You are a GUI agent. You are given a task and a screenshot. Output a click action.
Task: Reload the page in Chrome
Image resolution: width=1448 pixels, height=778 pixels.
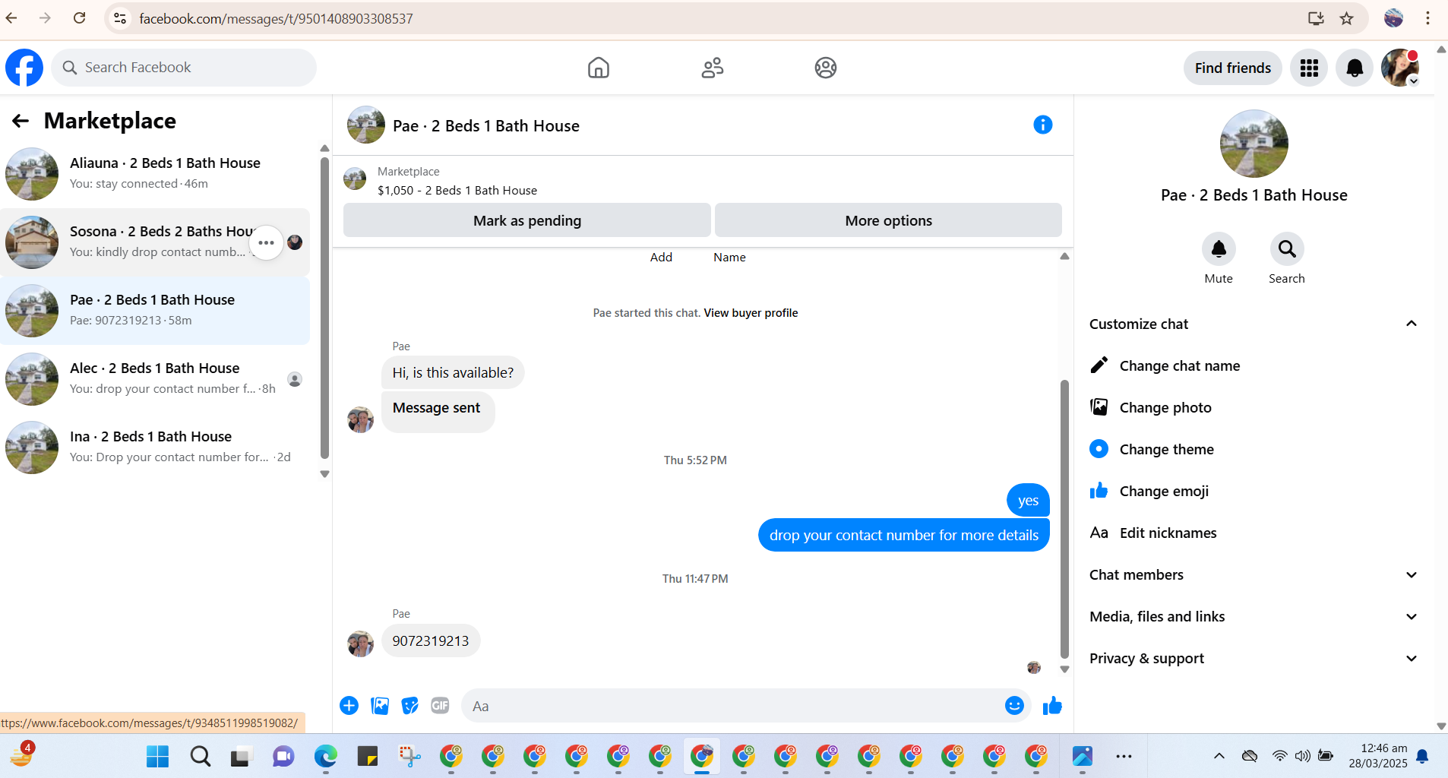[x=79, y=18]
